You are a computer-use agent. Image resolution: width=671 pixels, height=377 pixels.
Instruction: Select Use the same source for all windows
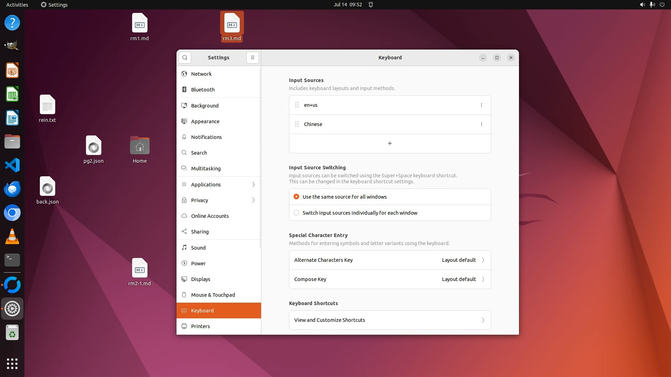(296, 197)
